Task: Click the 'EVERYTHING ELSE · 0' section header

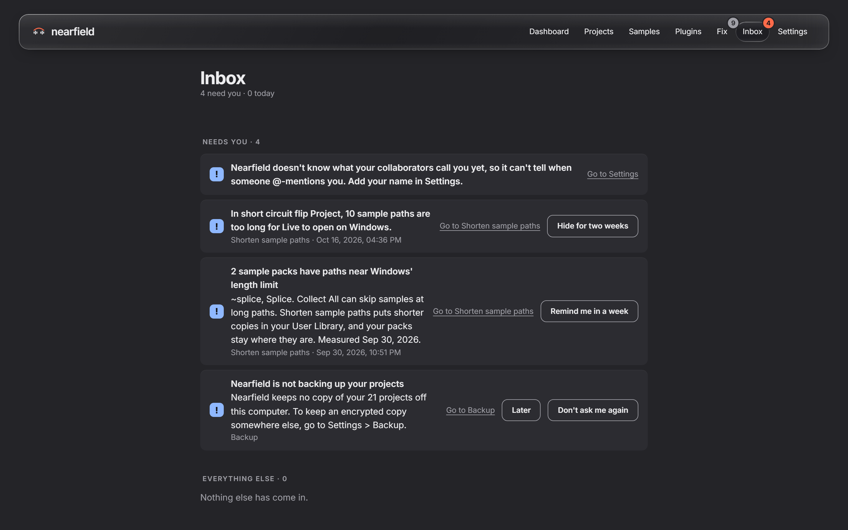Action: (245, 479)
